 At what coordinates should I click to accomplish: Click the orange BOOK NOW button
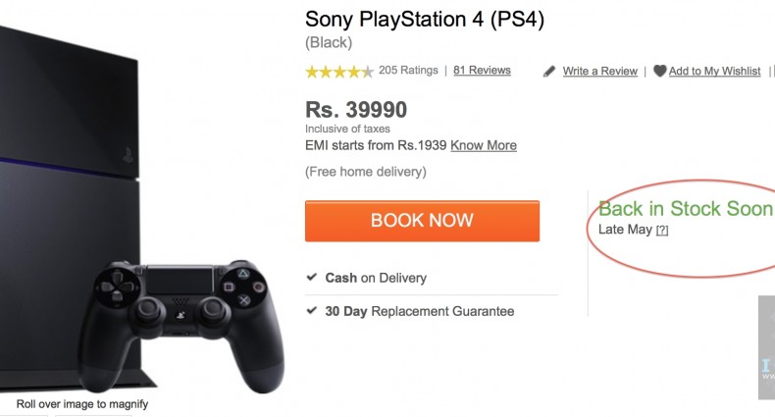coord(422,221)
